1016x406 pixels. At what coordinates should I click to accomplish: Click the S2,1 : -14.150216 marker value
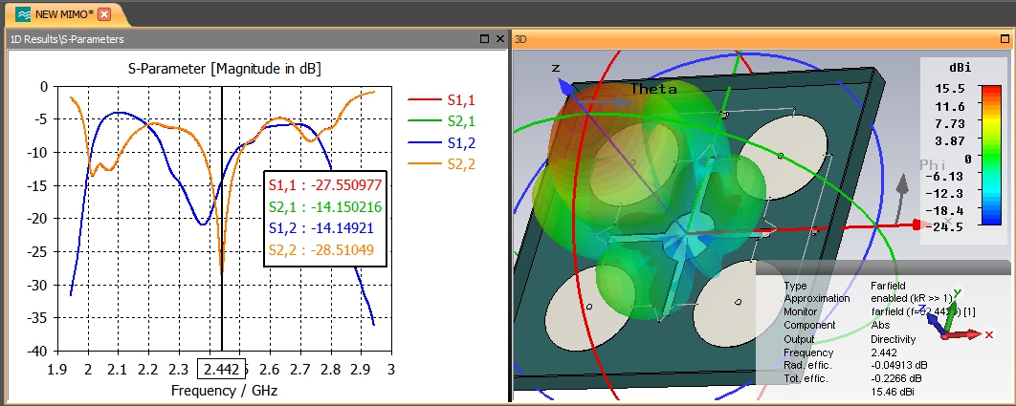(x=325, y=207)
